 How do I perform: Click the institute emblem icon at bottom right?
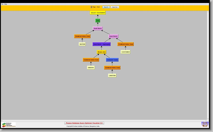click(x=204, y=124)
